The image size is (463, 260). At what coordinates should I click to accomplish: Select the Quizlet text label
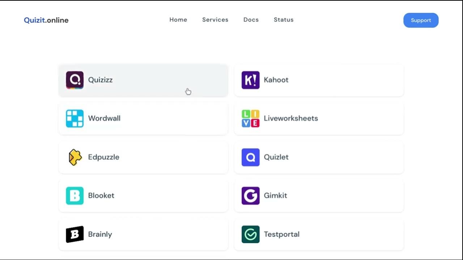[276, 157]
